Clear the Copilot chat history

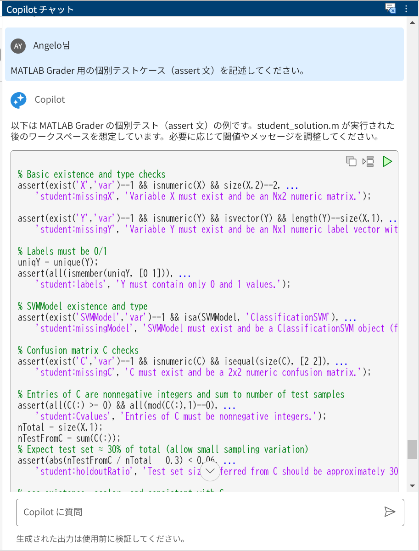point(390,8)
